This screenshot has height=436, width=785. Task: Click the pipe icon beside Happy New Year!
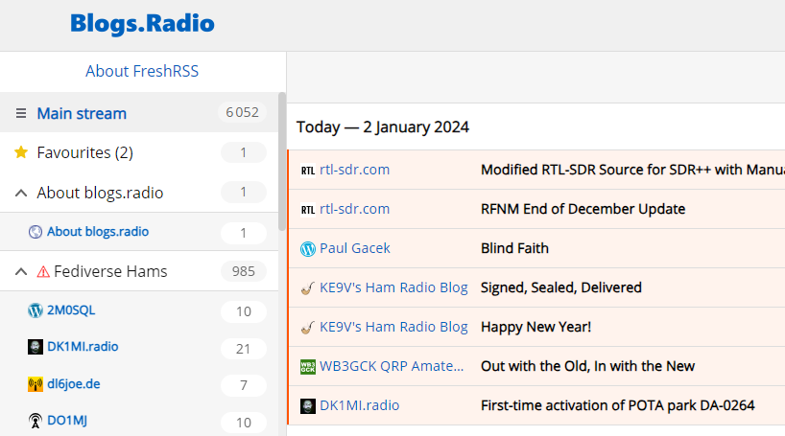(x=308, y=328)
